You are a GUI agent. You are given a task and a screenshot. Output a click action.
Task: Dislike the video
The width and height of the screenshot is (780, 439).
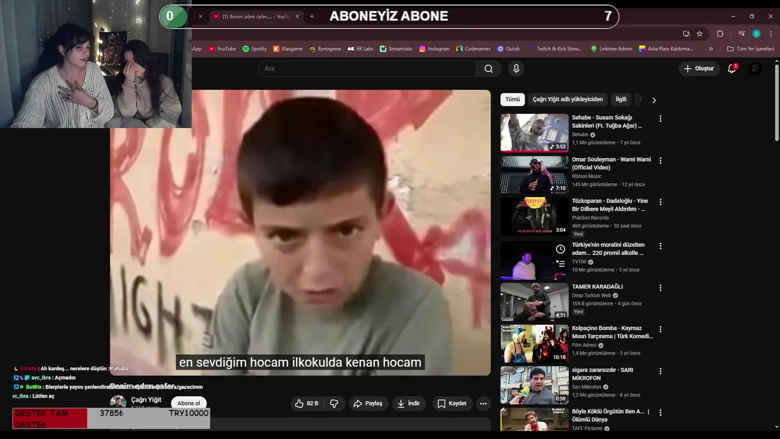tap(334, 403)
